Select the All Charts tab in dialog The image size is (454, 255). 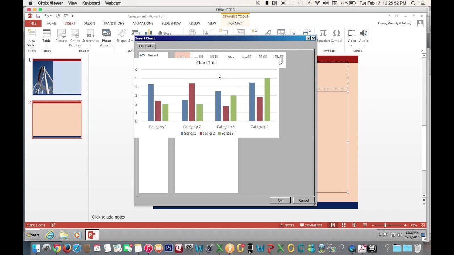(146, 46)
